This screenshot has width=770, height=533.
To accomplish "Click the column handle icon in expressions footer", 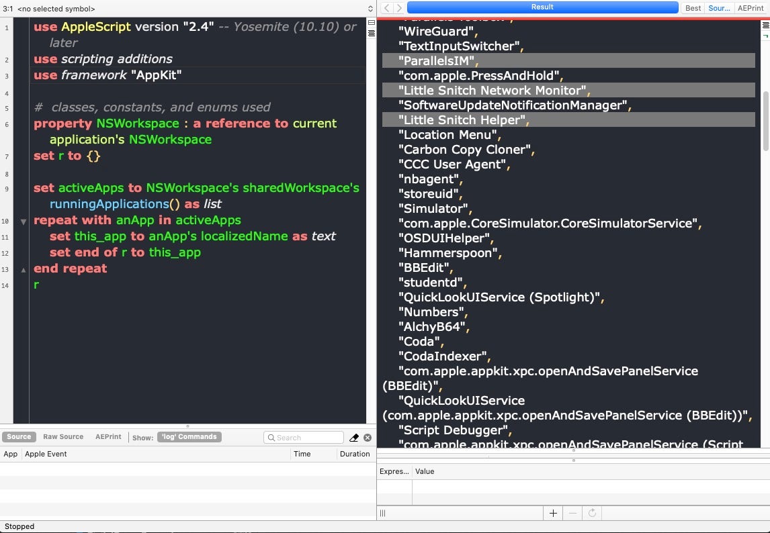I will pyautogui.click(x=383, y=513).
